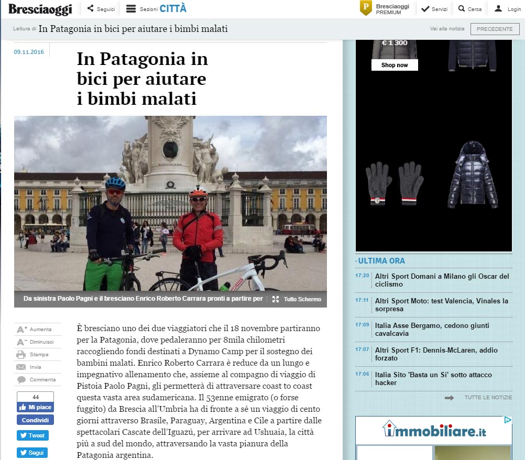The width and height of the screenshot is (525, 460).
Task: Open the Servizi menu
Action: tap(440, 9)
